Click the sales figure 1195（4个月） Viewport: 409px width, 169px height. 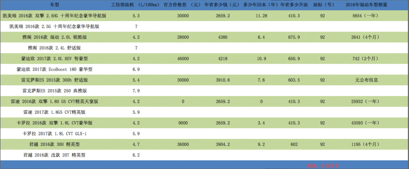366,144
